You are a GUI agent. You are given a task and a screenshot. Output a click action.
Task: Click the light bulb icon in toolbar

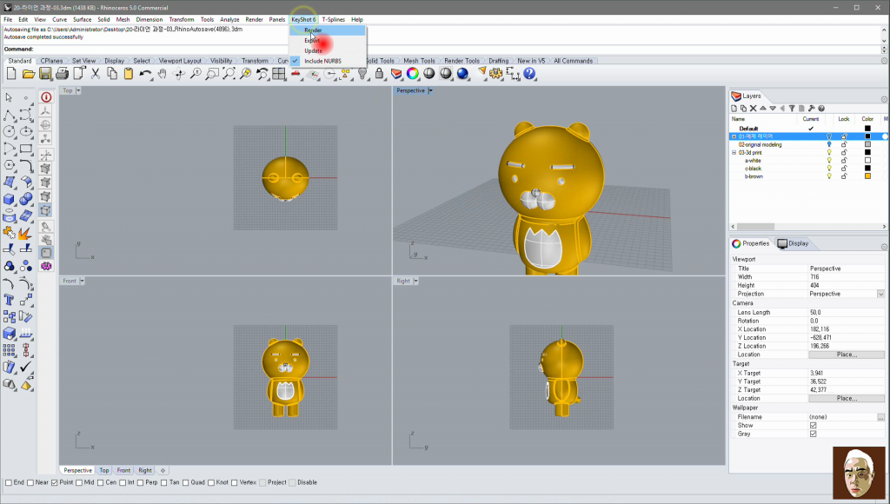[362, 74]
